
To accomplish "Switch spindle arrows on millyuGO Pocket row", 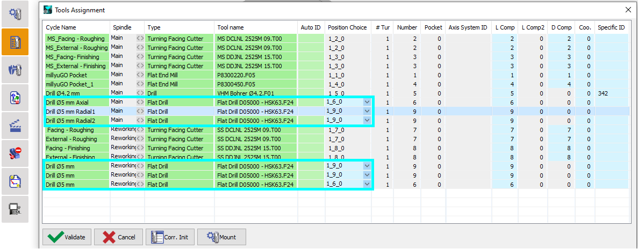I will (x=140, y=75).
